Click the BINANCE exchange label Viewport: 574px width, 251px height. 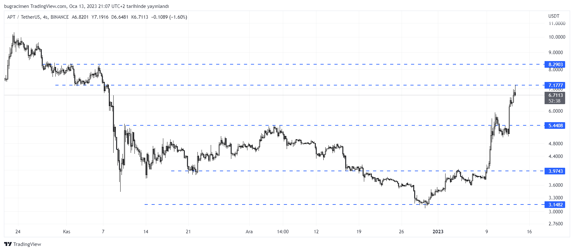(x=59, y=17)
